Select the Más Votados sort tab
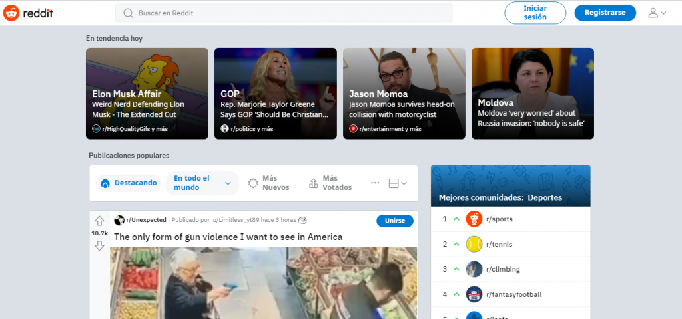The width and height of the screenshot is (682, 319). coord(330,183)
